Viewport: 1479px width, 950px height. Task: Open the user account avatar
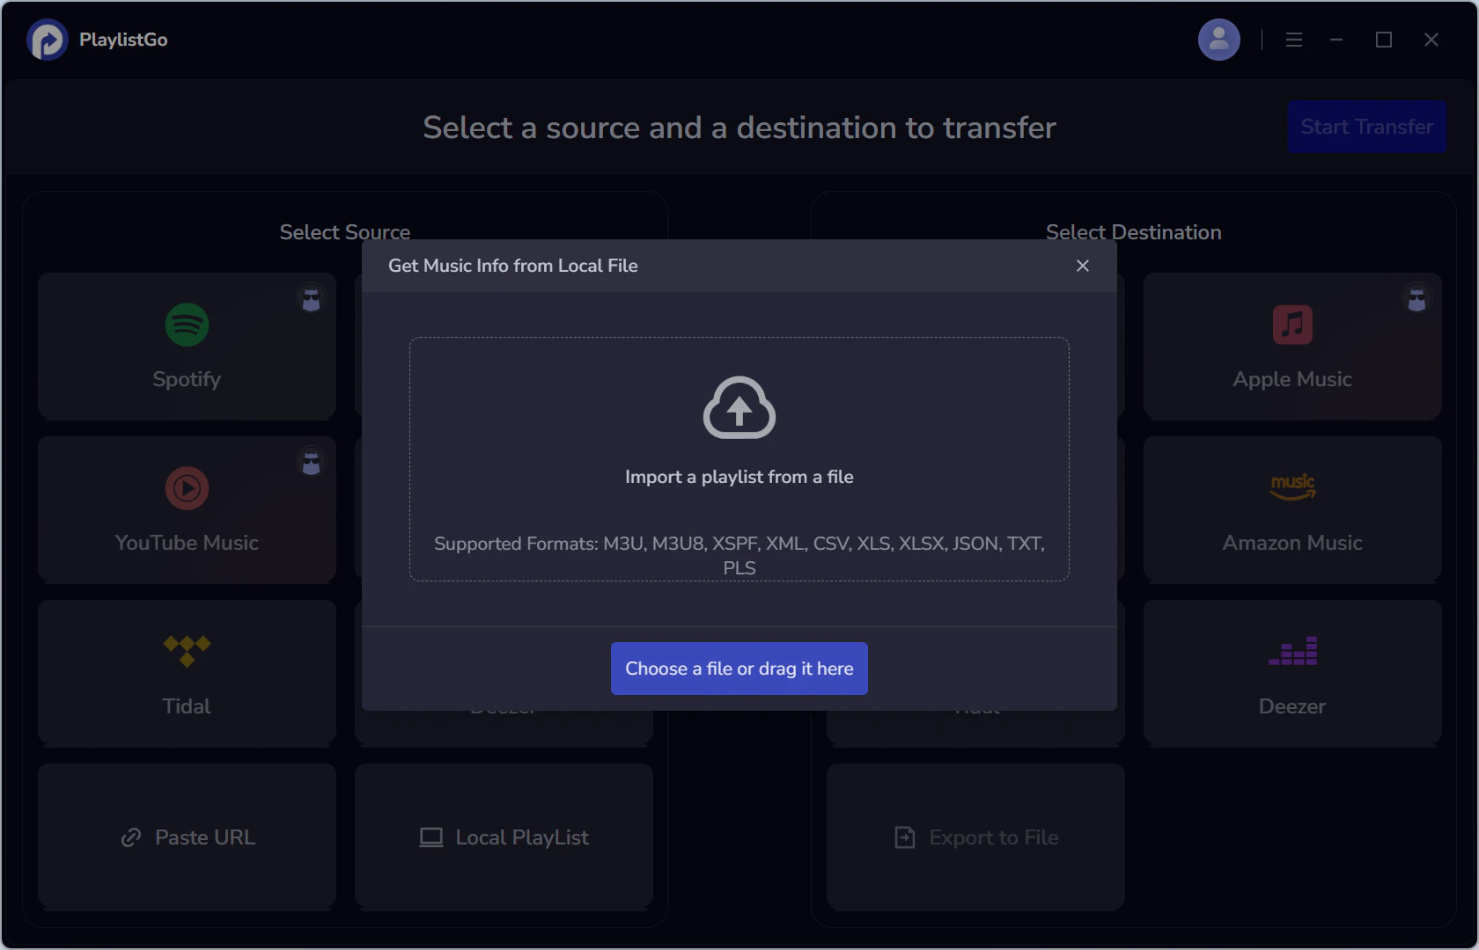1218,40
